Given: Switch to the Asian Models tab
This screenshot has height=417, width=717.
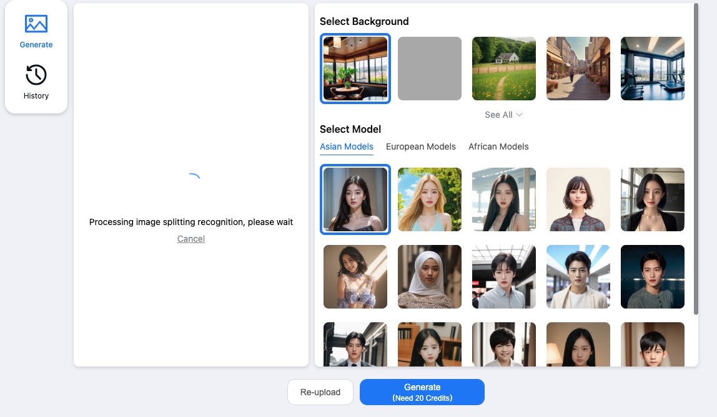Looking at the screenshot, I should pyautogui.click(x=347, y=147).
